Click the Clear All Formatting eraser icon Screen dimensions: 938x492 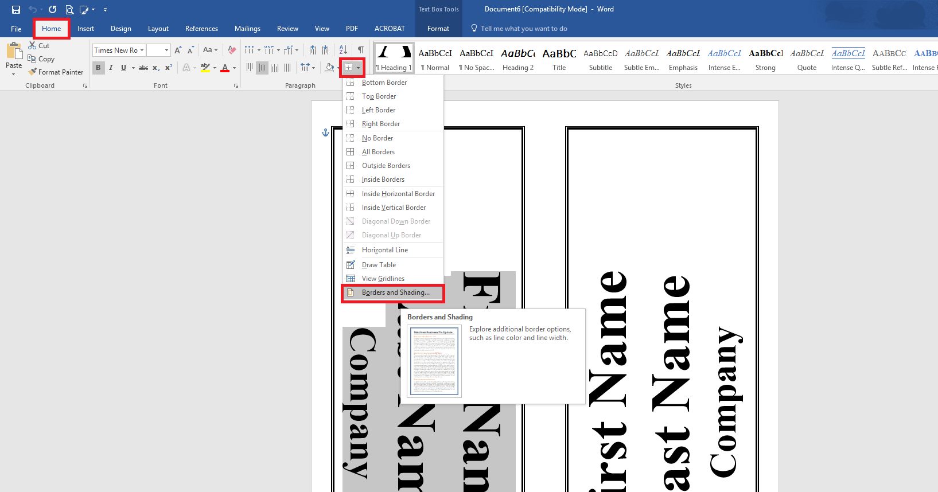232,50
